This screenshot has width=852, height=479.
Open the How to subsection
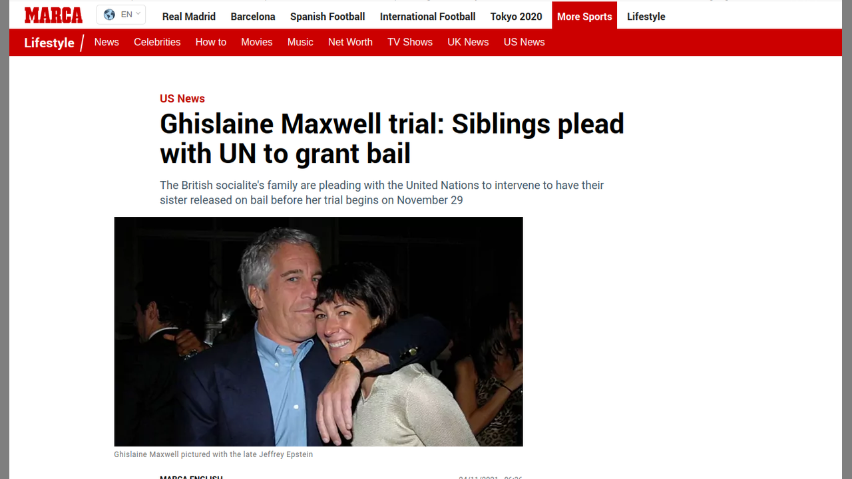click(211, 42)
